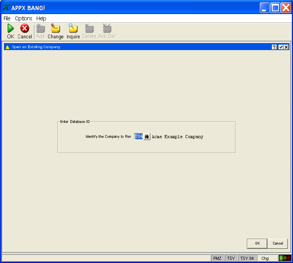Close the APPX BANG! window

(286, 8)
